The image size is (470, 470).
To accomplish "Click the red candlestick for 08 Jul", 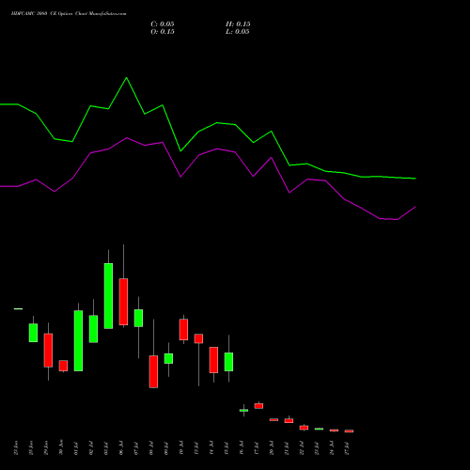I will [153, 371].
